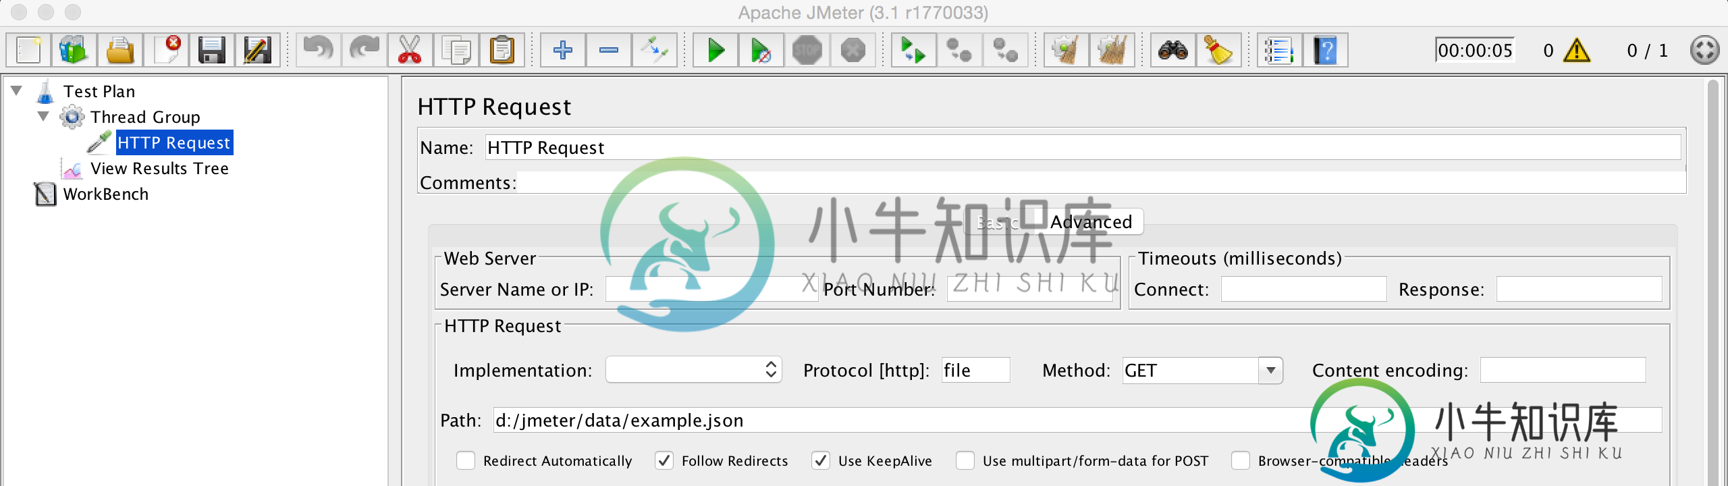Click the Toggle enable/disable icon
Image resolution: width=1728 pixels, height=486 pixels.
pyautogui.click(x=655, y=51)
